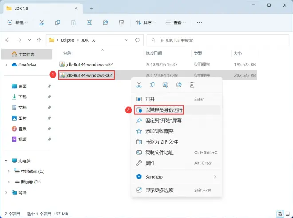The image size is (293, 218).
Task: Open the 视频 folder in the sidebar
Action: click(22, 139)
